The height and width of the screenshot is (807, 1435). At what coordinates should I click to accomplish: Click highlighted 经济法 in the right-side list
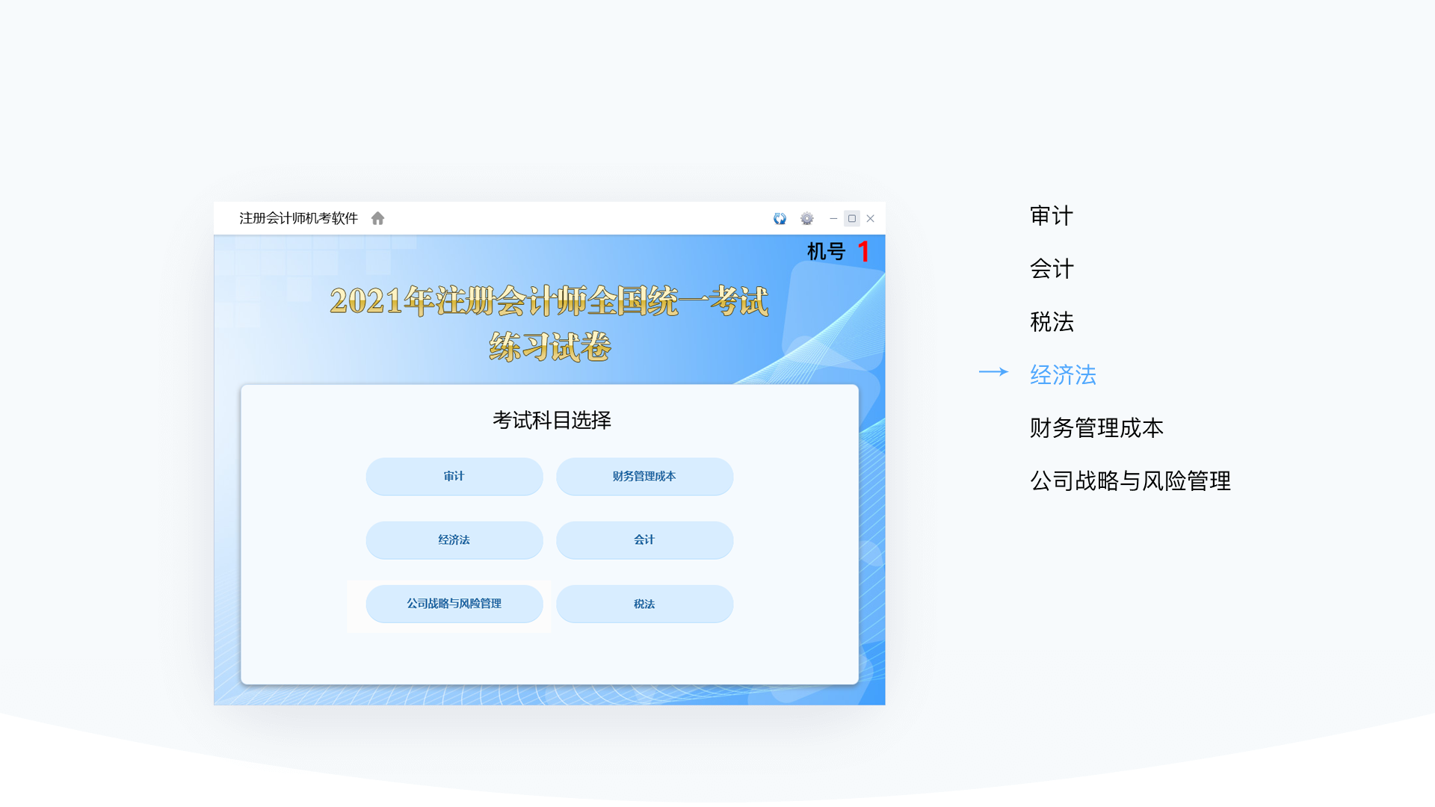click(x=1063, y=375)
